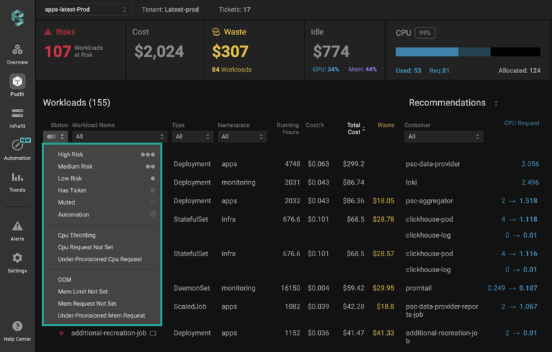Filter by Under-Provisioned Mem Request

click(102, 315)
